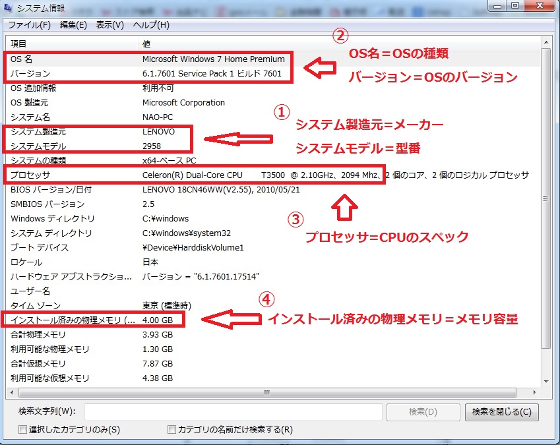Click the vertical scrollbar up arrow
Image resolution: width=560 pixels, height=445 pixels.
(545, 43)
